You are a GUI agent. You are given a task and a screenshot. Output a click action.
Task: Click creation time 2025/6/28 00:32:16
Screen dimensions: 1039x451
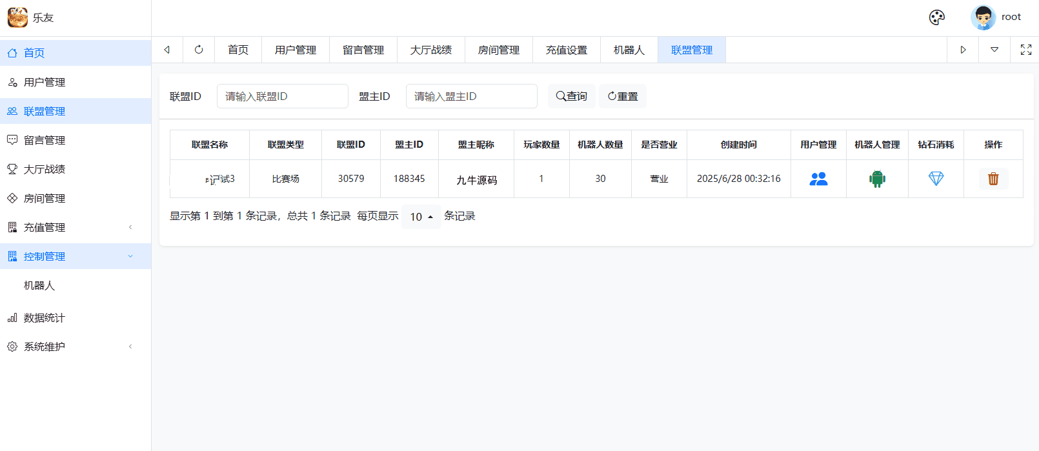(x=739, y=179)
